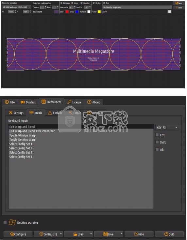This screenshot has height=240, width=187.
Task: Toggle the Numbers checkbox
Action: pyautogui.click(x=82, y=3)
